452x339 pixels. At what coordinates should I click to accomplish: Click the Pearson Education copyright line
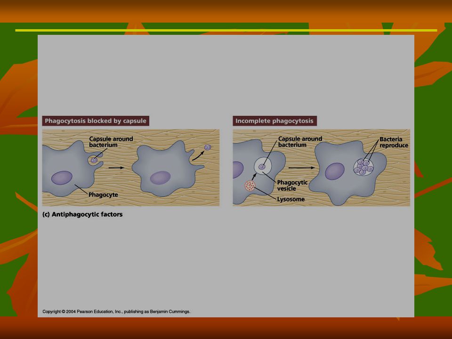click(x=116, y=312)
